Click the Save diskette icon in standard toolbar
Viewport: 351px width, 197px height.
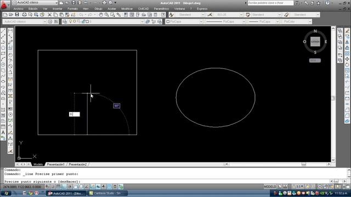(17, 15)
